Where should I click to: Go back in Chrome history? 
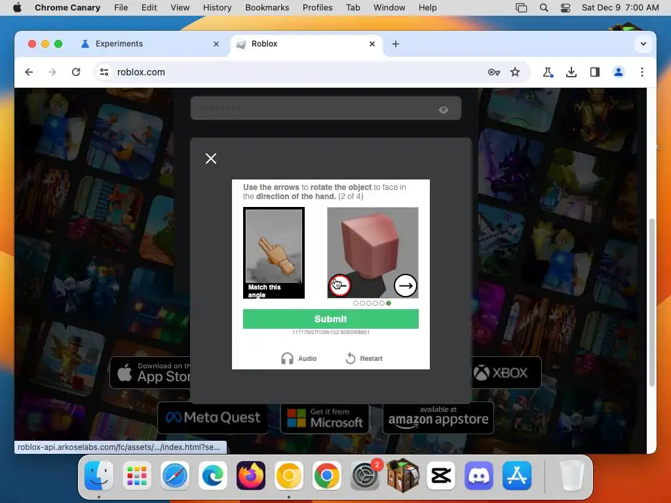point(29,72)
